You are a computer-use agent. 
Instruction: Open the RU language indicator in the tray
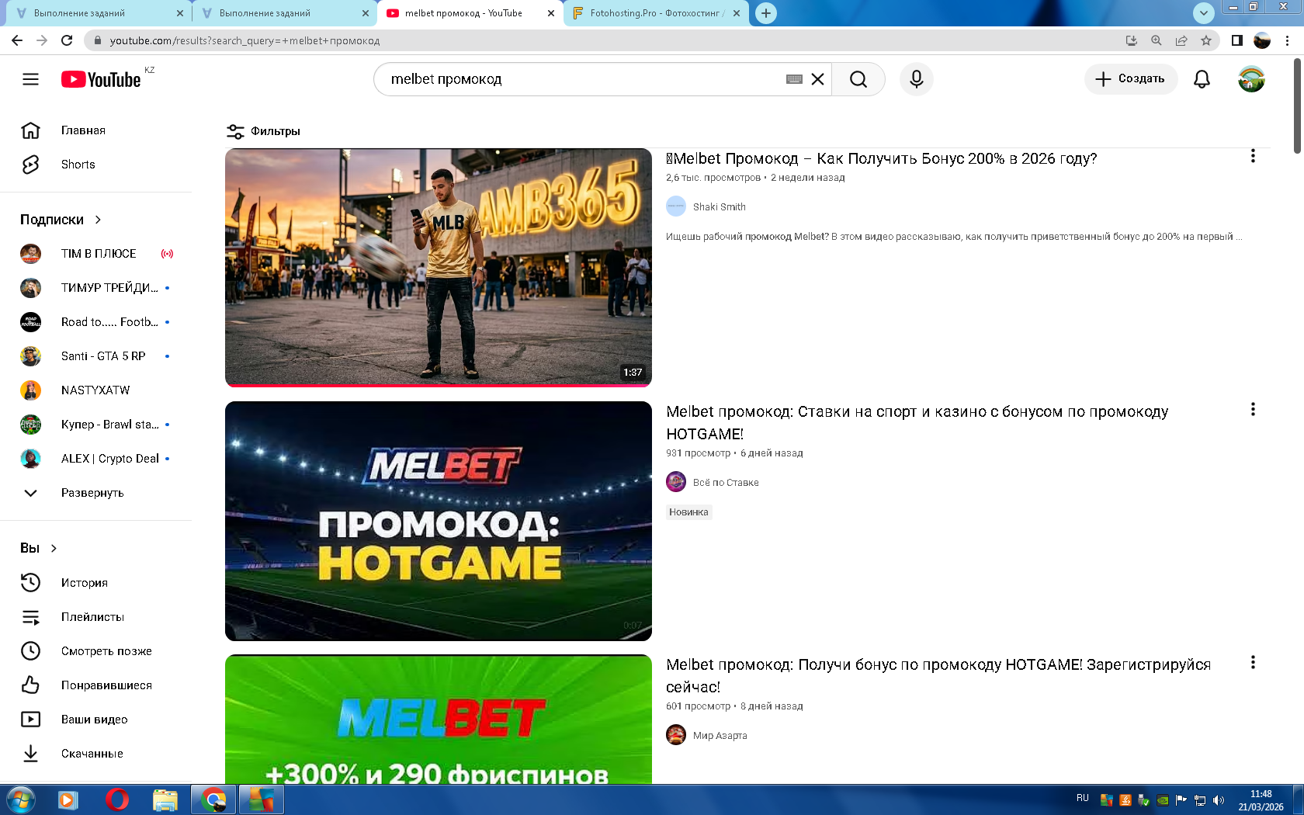[x=1083, y=798]
